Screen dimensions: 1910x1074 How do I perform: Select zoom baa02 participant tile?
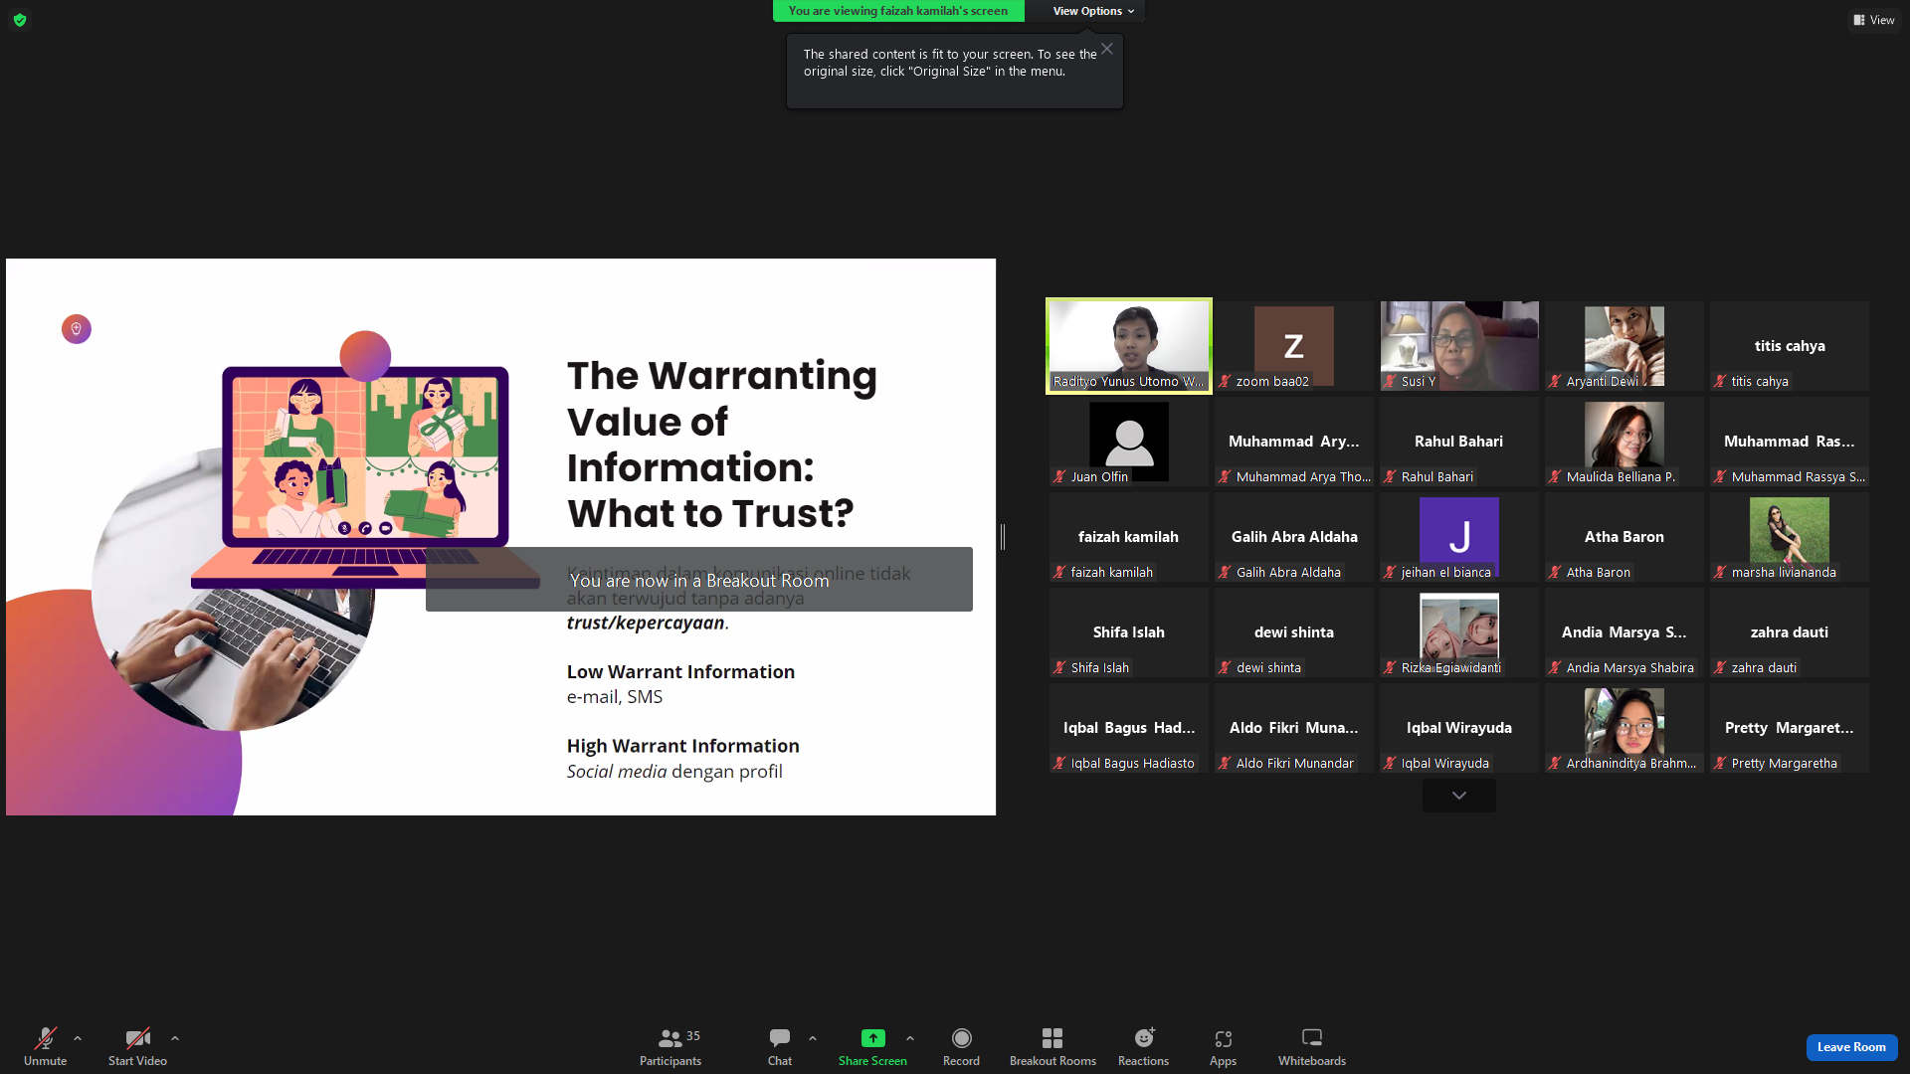(1294, 346)
